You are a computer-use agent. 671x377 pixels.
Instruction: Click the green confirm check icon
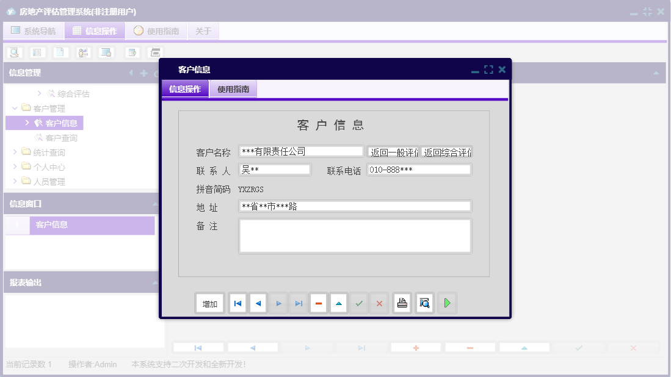click(359, 303)
